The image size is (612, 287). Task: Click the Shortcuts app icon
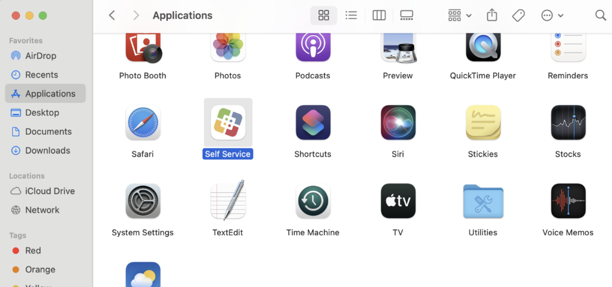pyautogui.click(x=313, y=123)
